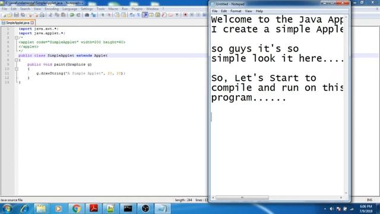This screenshot has width=380, height=214.
Task: Collapse the comment block fold at line 3
Action: 17,38
